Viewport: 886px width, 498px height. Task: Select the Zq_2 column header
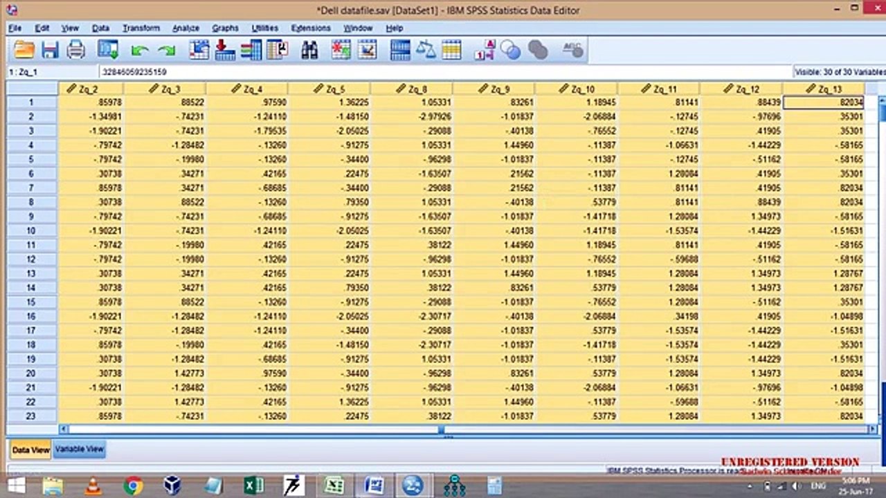pyautogui.click(x=91, y=89)
